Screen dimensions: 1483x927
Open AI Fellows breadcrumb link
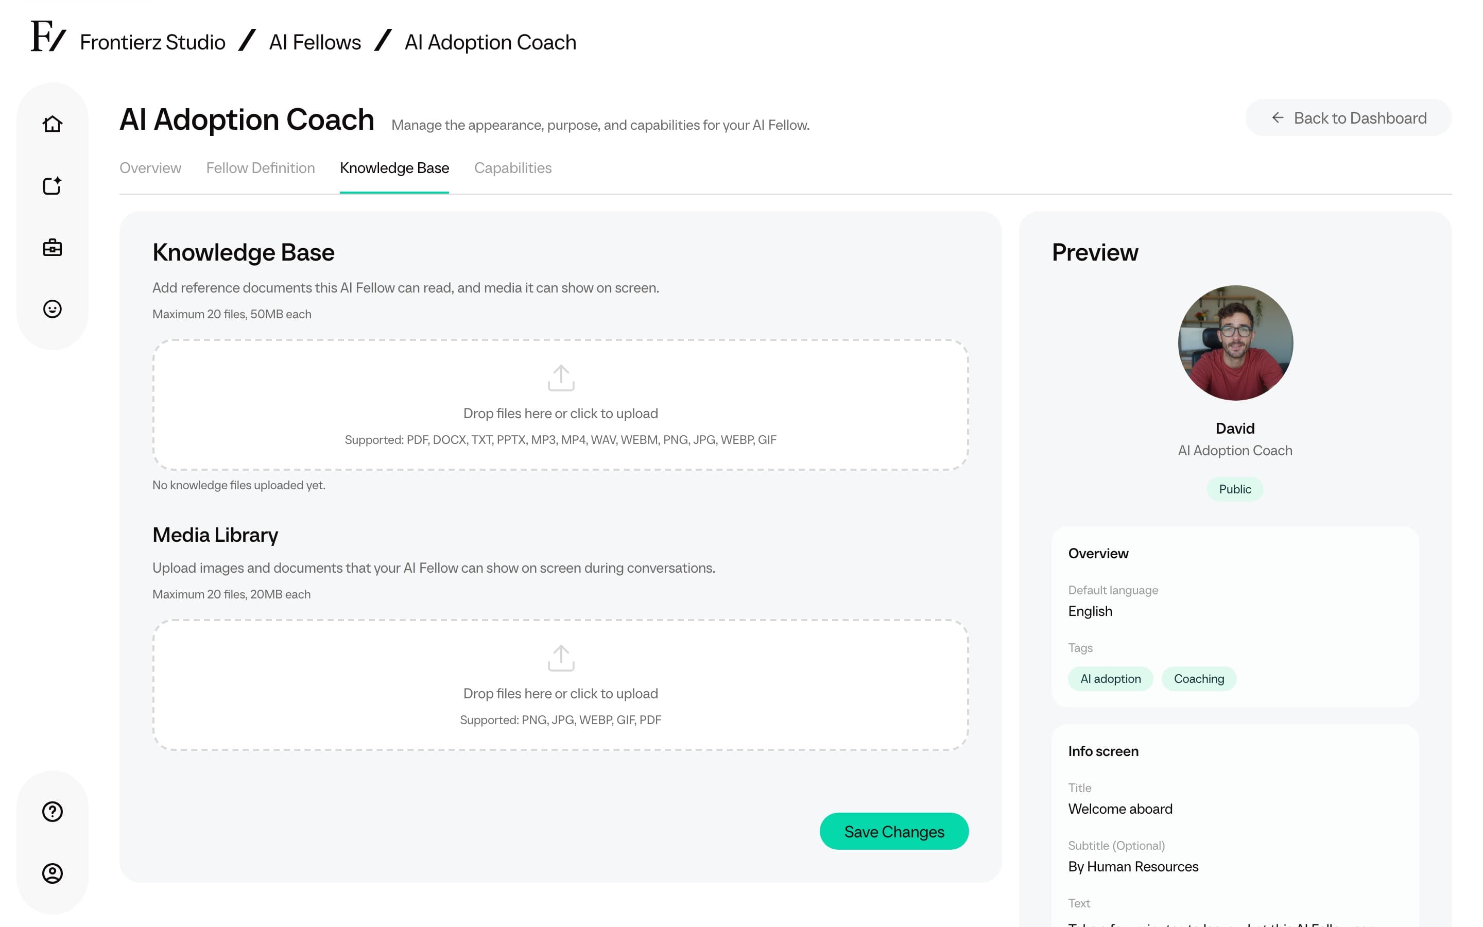315,42
